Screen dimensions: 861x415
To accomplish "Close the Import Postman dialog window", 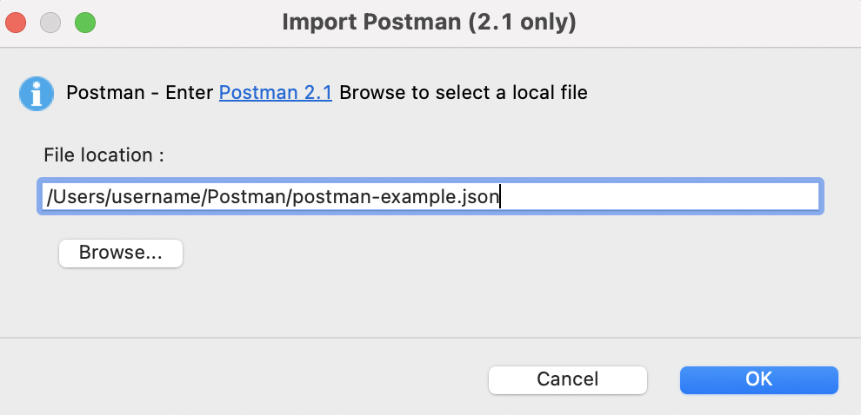I will coord(16,22).
